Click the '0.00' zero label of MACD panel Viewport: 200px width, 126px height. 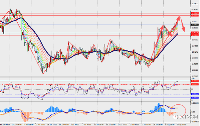[x=193, y=112]
